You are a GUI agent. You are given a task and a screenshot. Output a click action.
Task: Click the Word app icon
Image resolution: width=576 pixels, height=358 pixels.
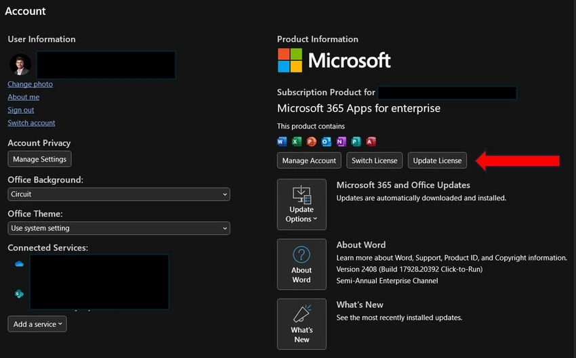282,141
